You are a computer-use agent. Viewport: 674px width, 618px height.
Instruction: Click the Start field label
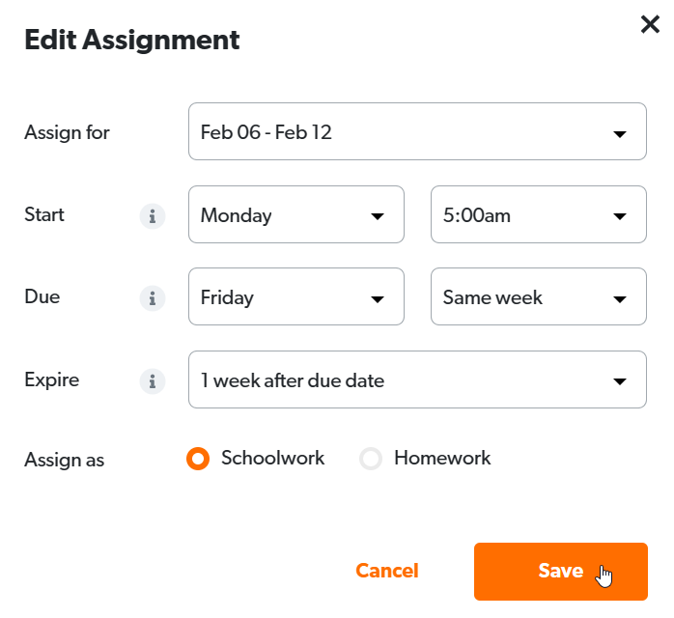44,214
